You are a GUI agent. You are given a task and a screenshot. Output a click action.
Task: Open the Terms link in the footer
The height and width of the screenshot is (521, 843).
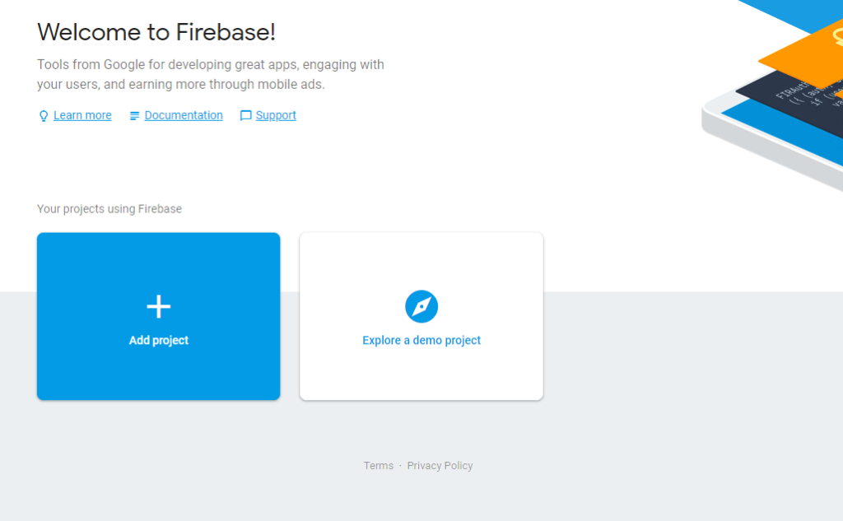[x=379, y=465]
